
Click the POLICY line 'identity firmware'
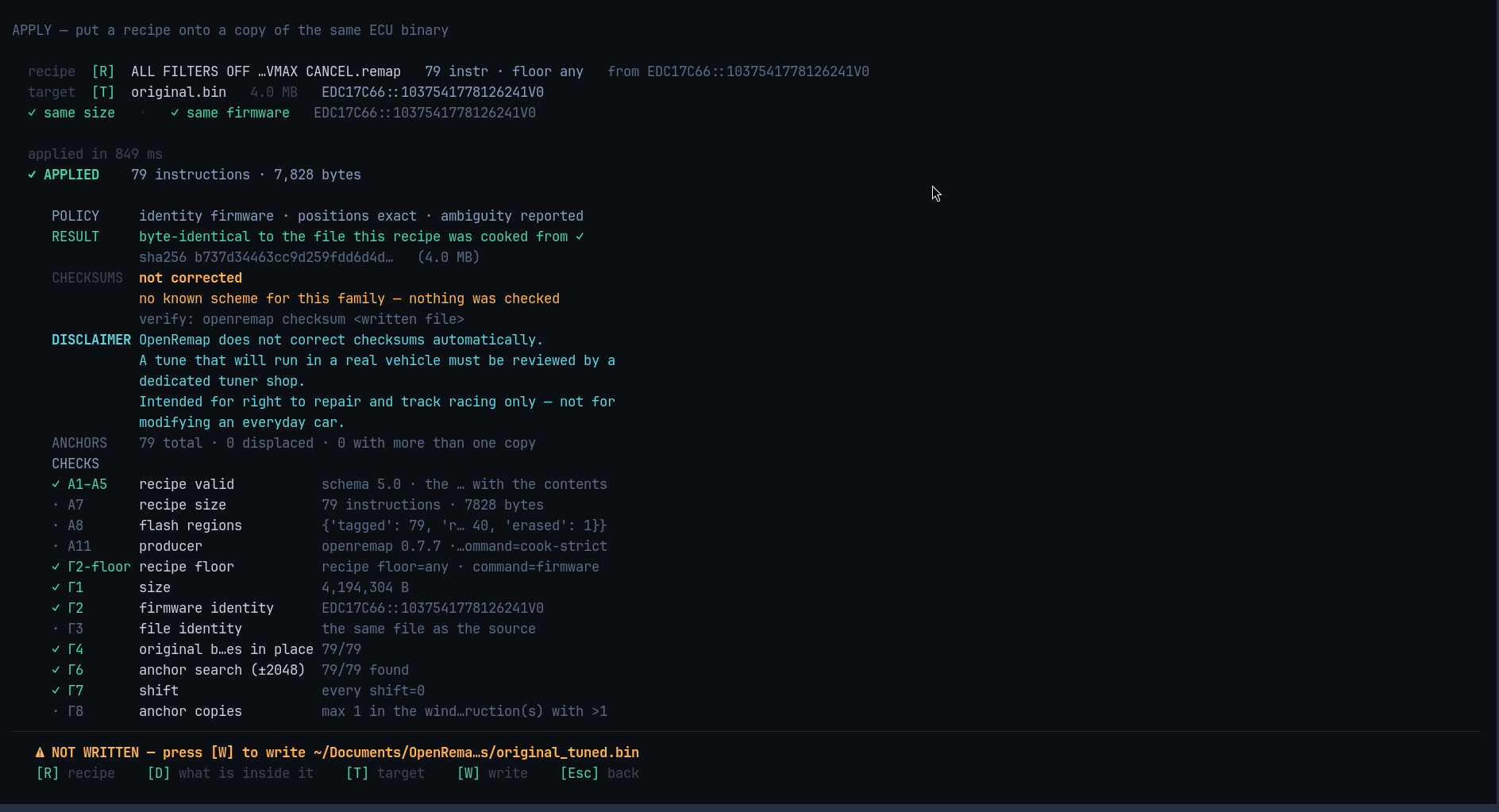click(x=206, y=216)
